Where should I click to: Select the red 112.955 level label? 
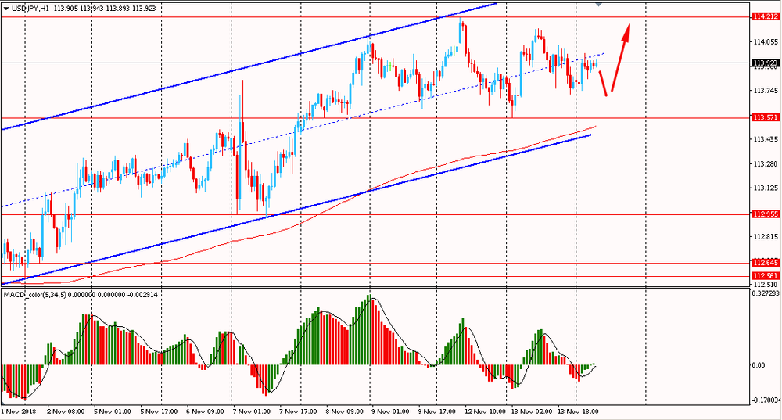click(766, 214)
